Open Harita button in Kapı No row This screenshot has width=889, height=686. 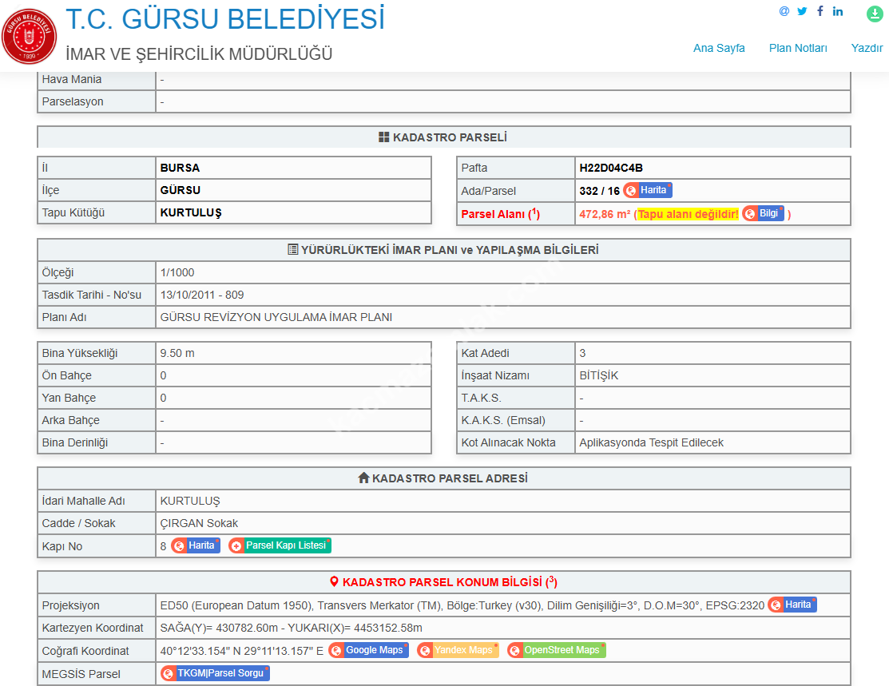[196, 546]
